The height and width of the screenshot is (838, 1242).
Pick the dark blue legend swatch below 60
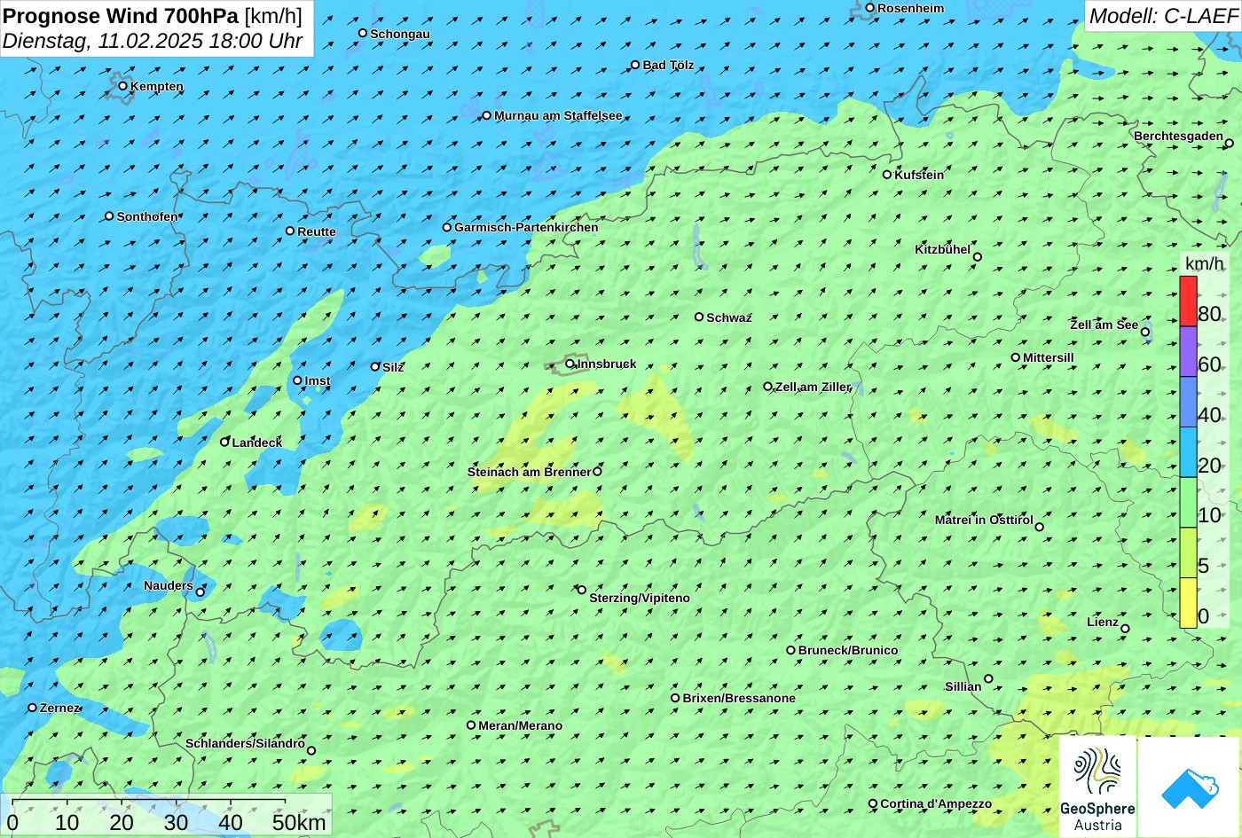[1188, 403]
